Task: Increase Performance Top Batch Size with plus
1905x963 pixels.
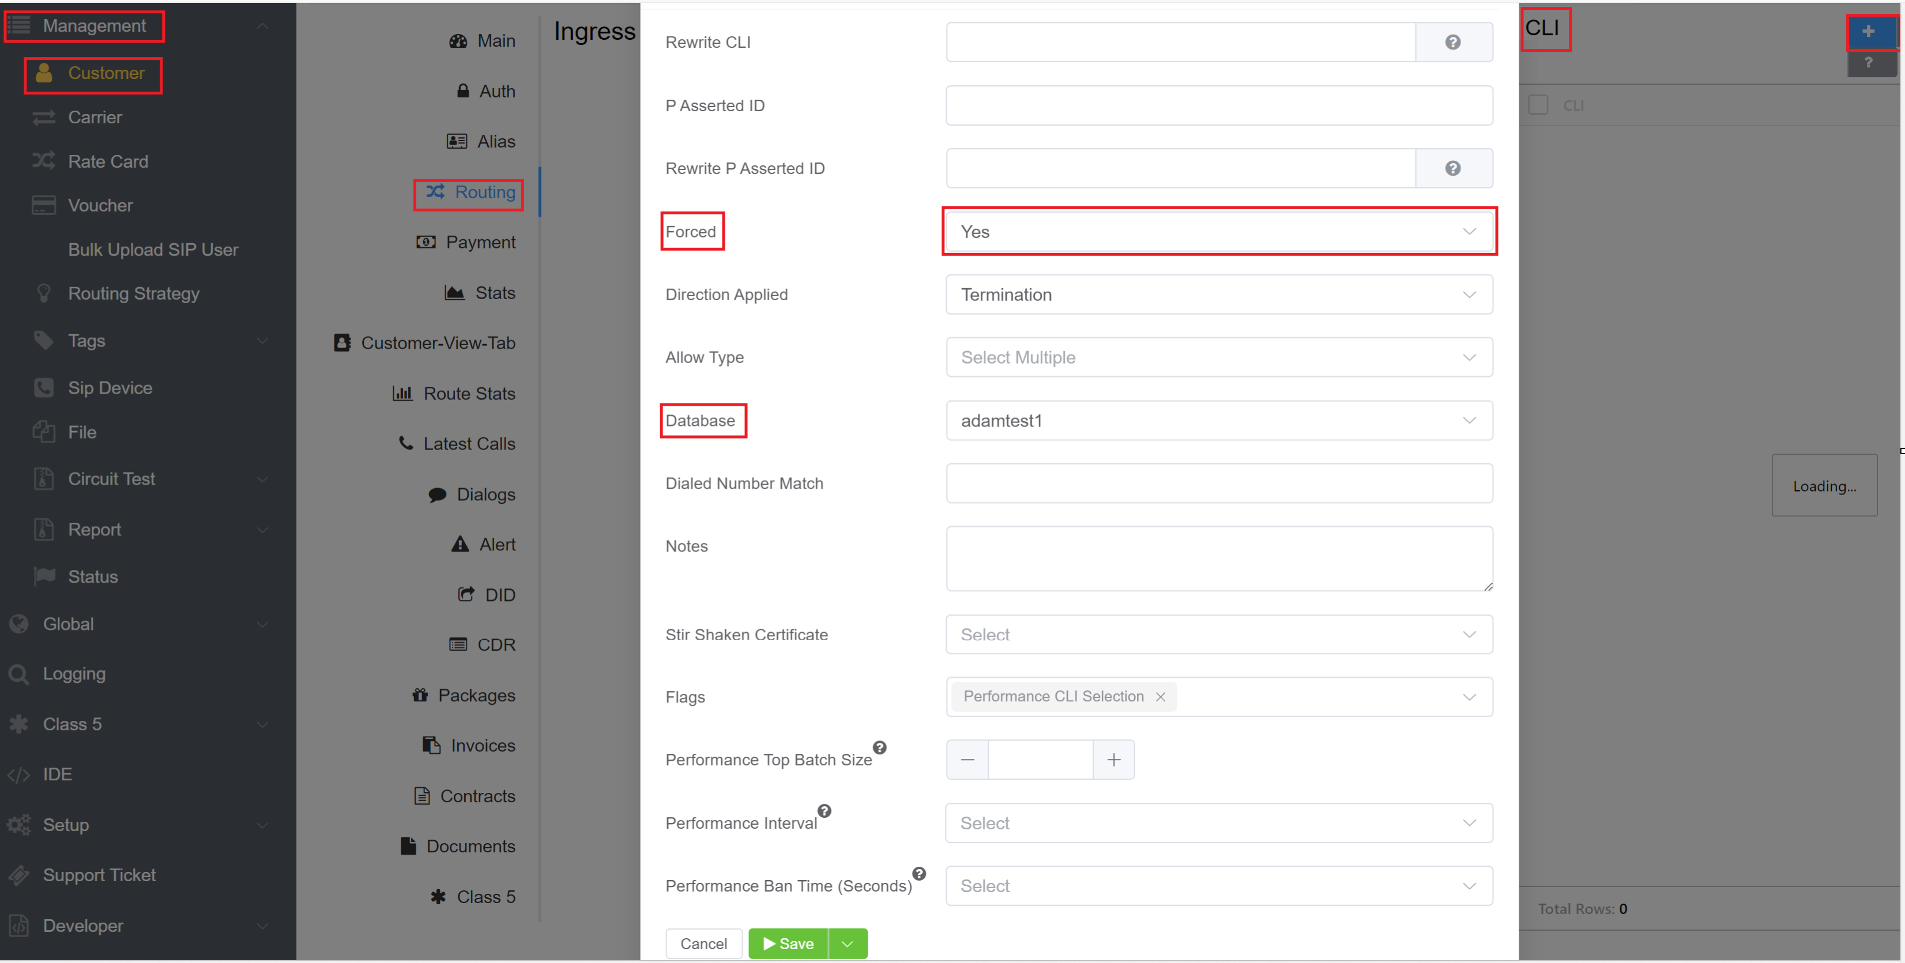Action: [x=1113, y=760]
